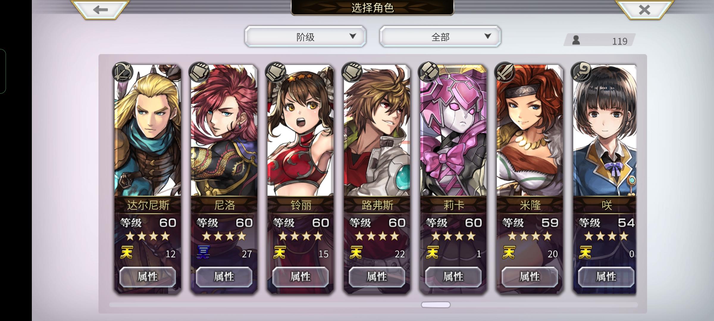This screenshot has height=321, width=714.
Task: Click the staff weapon icon on 咲
Action: coord(581,72)
